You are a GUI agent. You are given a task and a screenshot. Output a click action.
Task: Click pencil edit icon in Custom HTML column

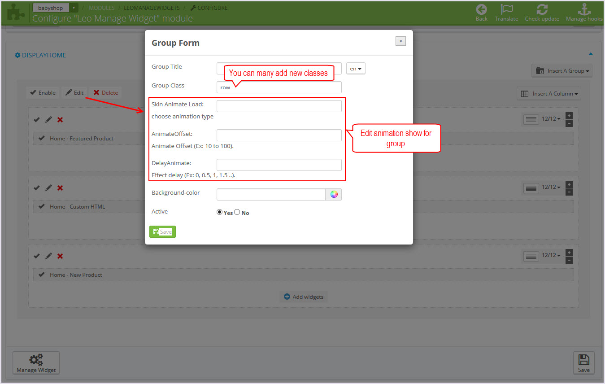pyautogui.click(x=48, y=188)
